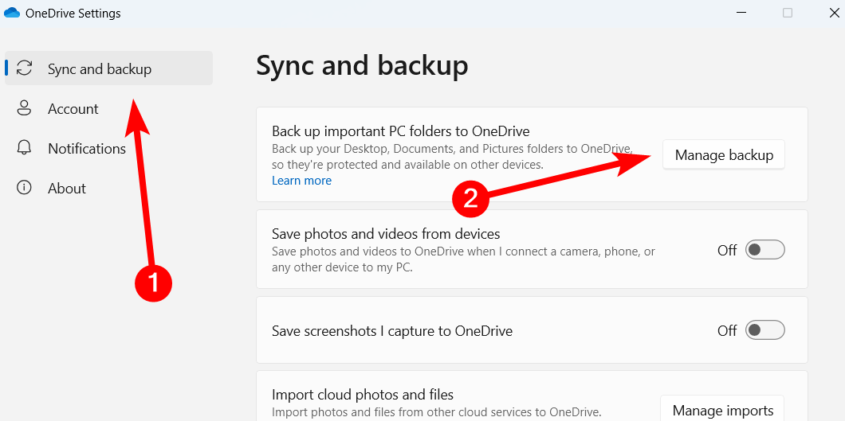Select the About label in sidebar

67,189
